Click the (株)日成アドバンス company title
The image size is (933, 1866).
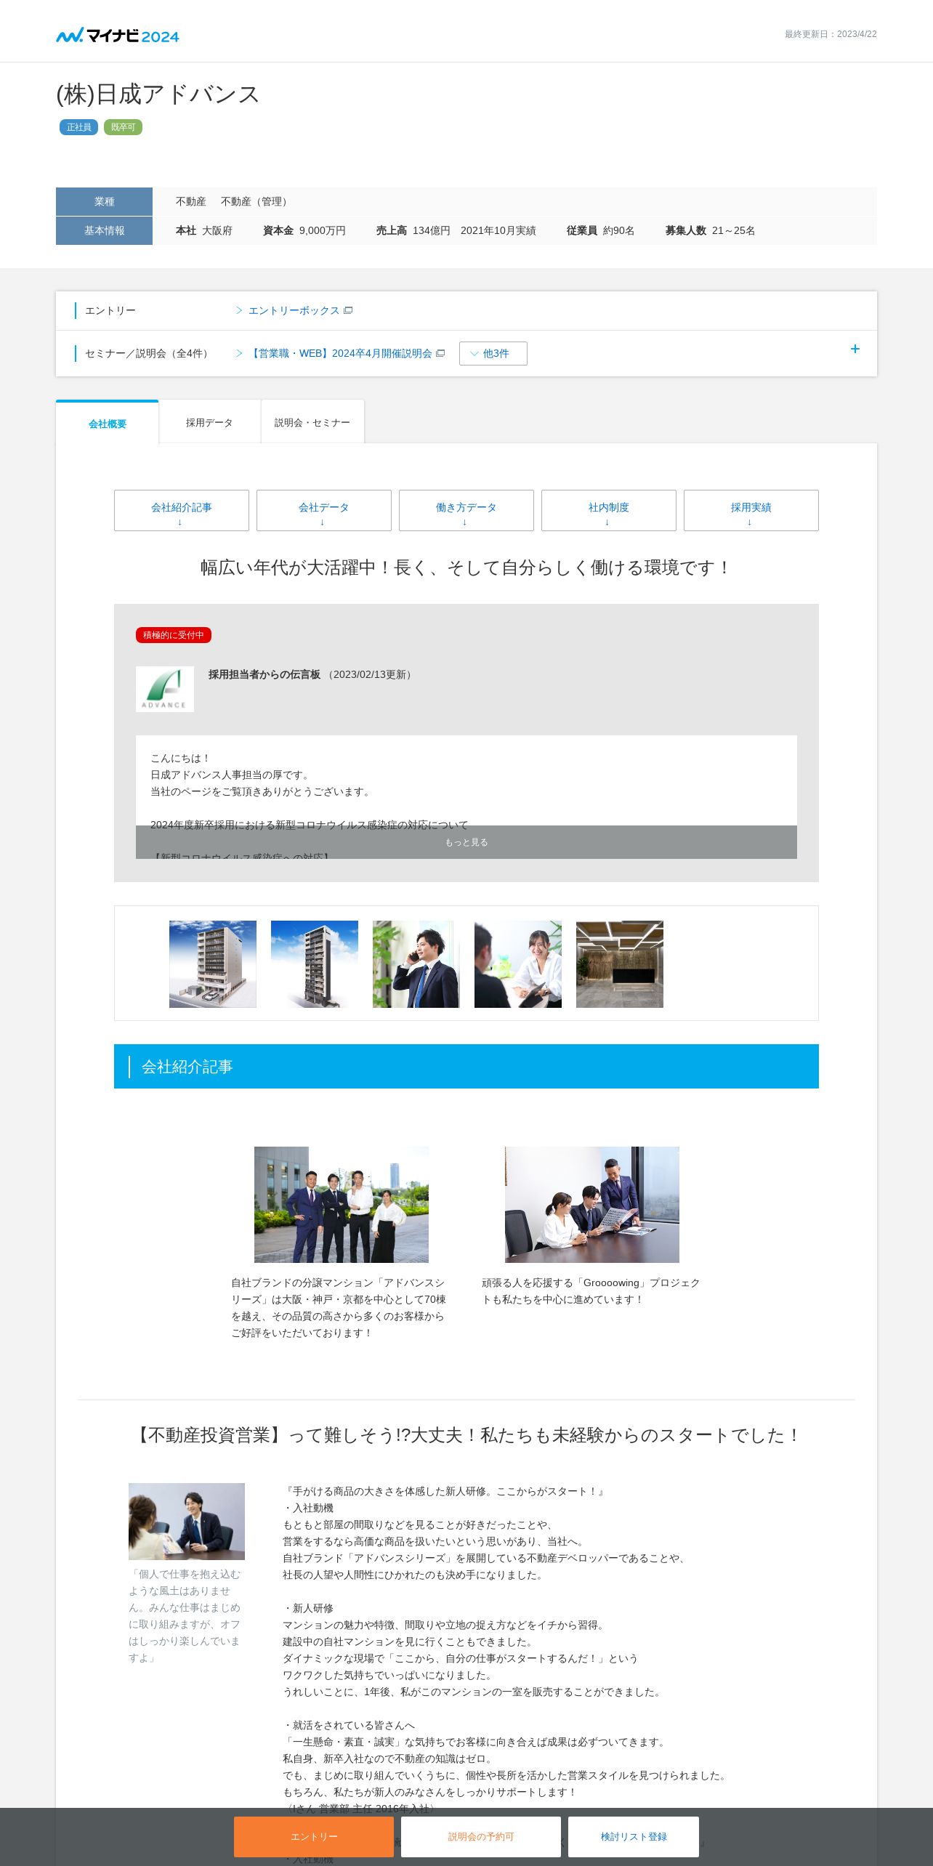point(158,94)
